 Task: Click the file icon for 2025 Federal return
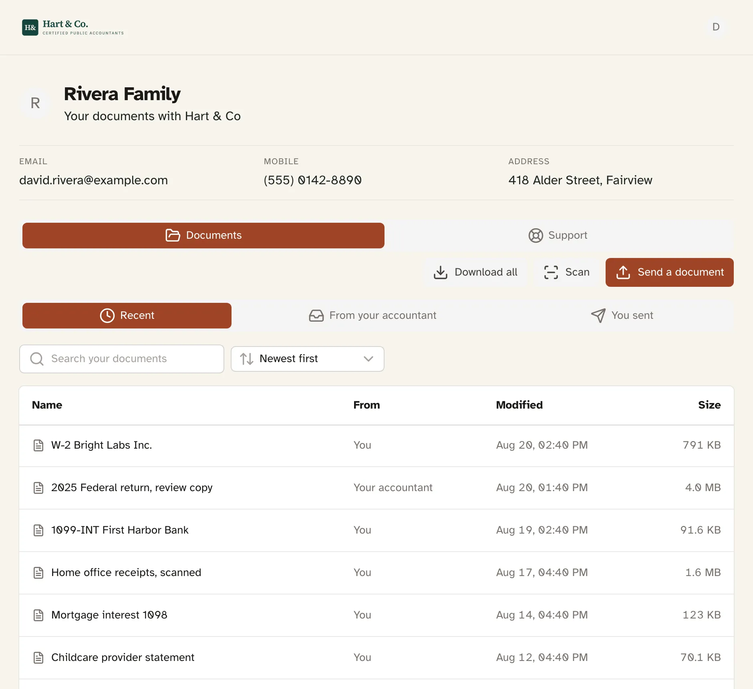coord(38,488)
